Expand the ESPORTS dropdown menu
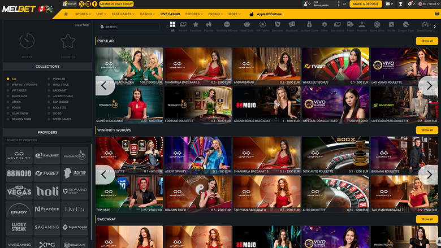Screen dimensions: 441x248 (x=194, y=14)
